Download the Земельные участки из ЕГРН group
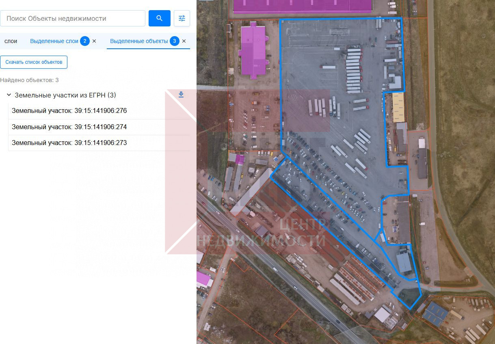This screenshot has width=495, height=344. coord(181,95)
